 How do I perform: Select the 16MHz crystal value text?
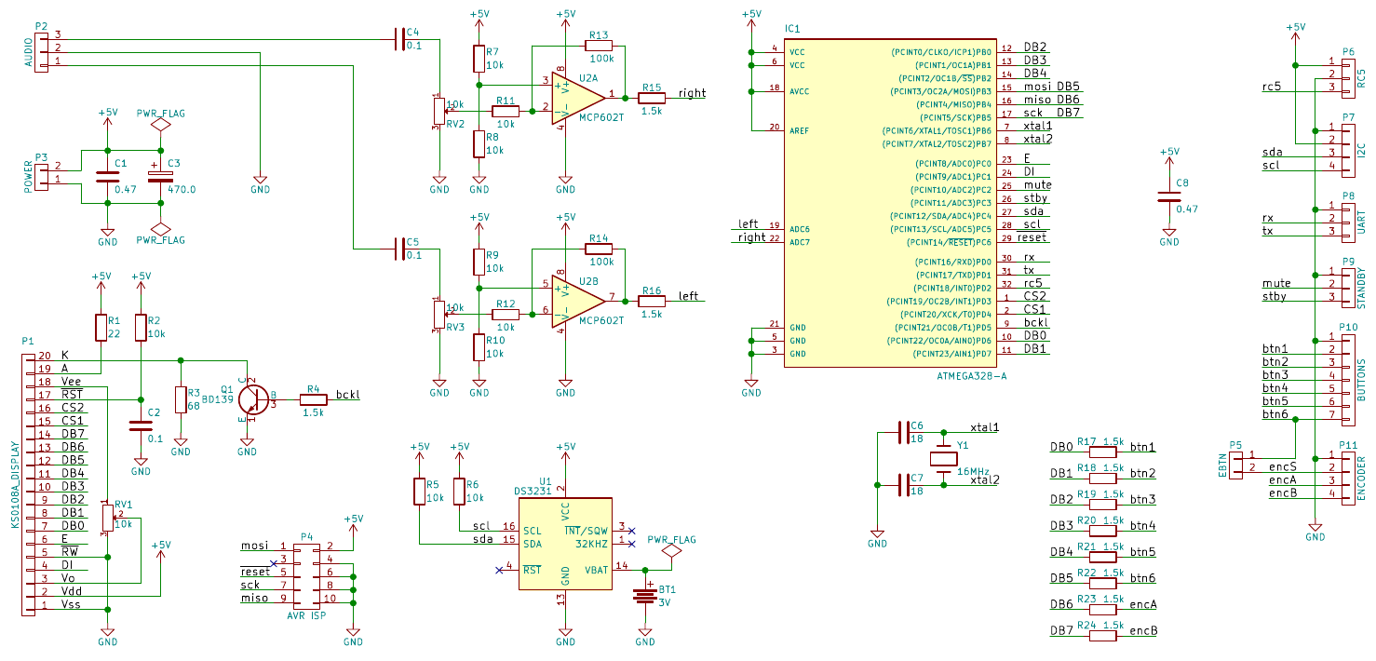click(974, 471)
